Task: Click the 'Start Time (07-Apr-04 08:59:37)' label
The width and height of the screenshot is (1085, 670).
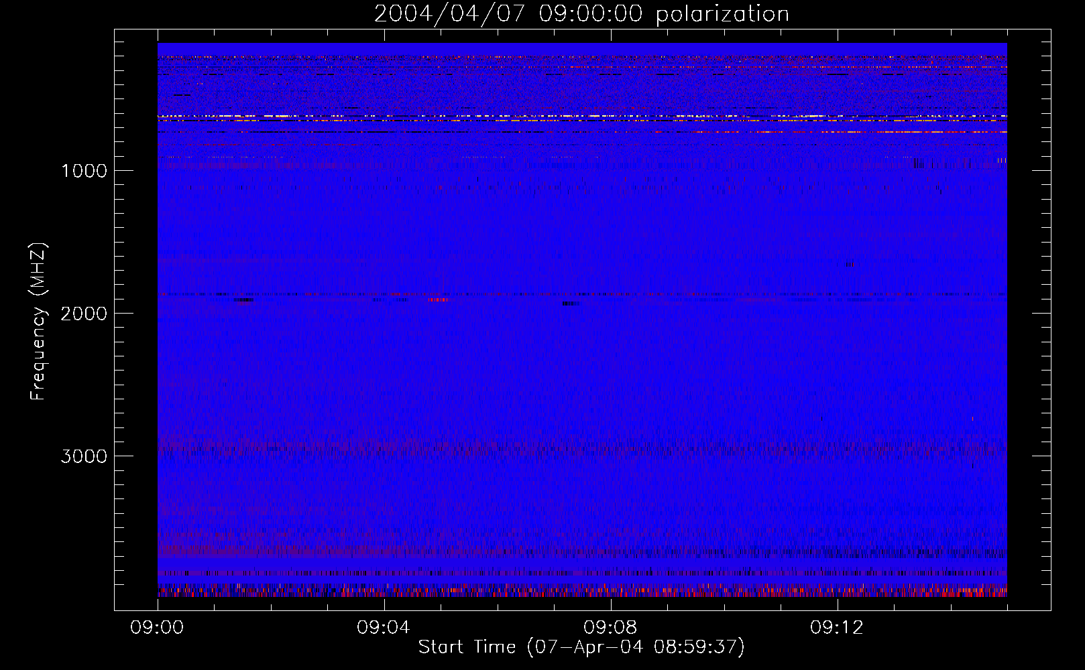Action: pyautogui.click(x=581, y=647)
